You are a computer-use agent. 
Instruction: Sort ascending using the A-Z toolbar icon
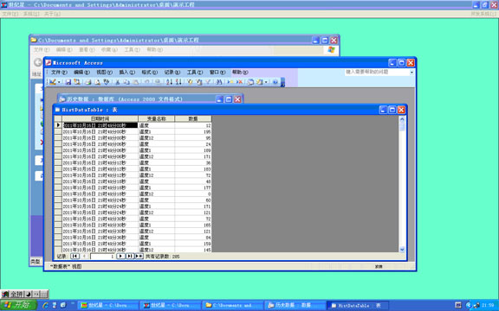tap(169, 82)
